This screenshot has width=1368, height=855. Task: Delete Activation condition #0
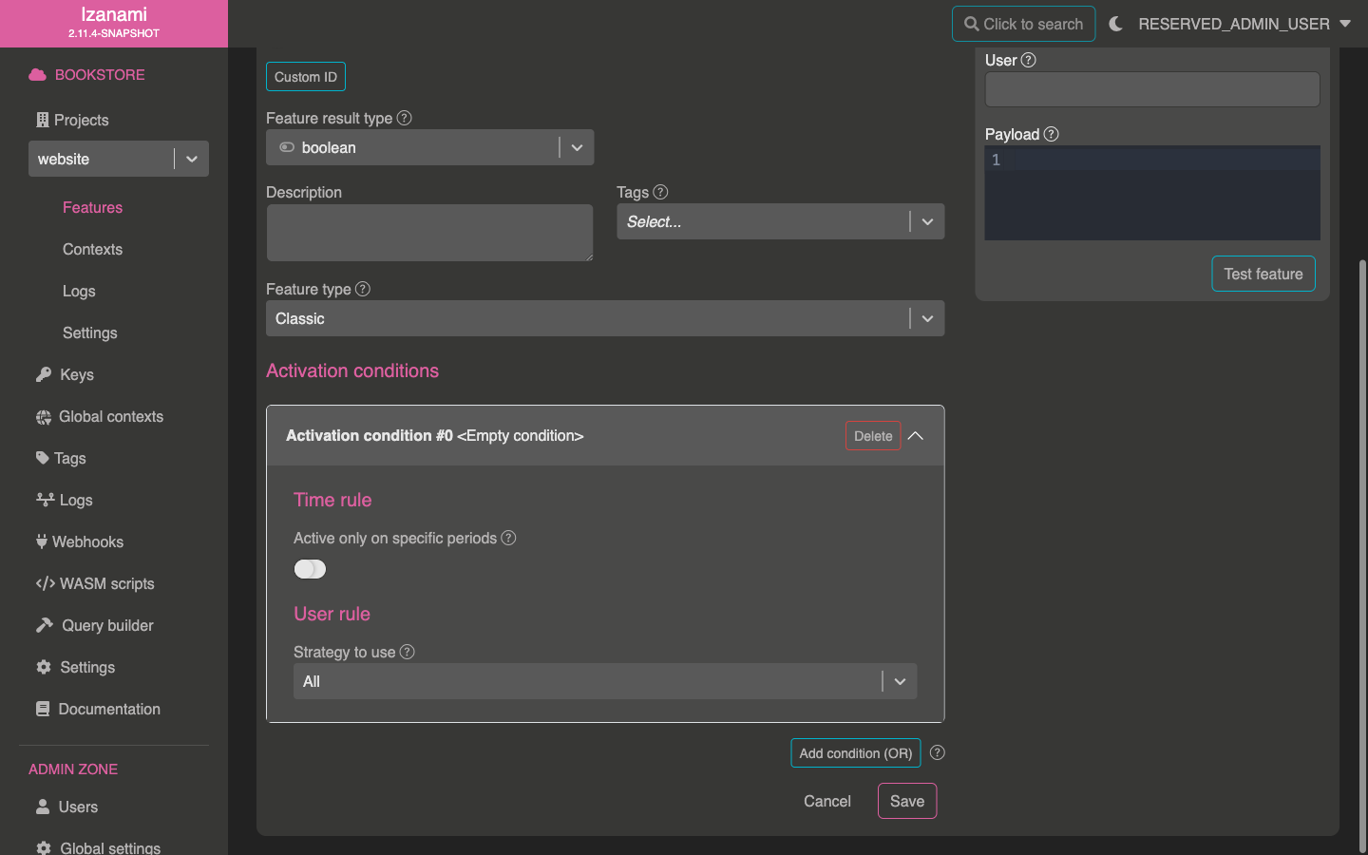[872, 436]
